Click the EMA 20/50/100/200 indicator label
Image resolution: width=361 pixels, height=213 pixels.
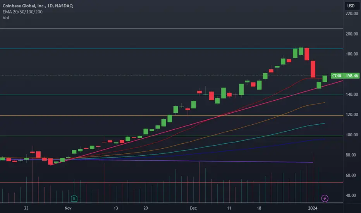[22, 12]
